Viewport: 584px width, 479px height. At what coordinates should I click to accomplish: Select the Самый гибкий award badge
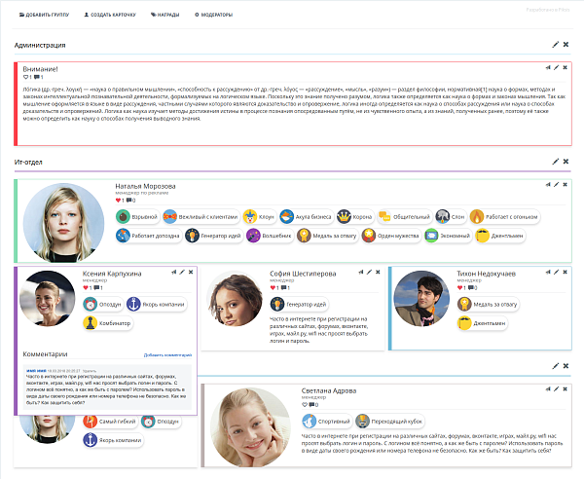(110, 422)
